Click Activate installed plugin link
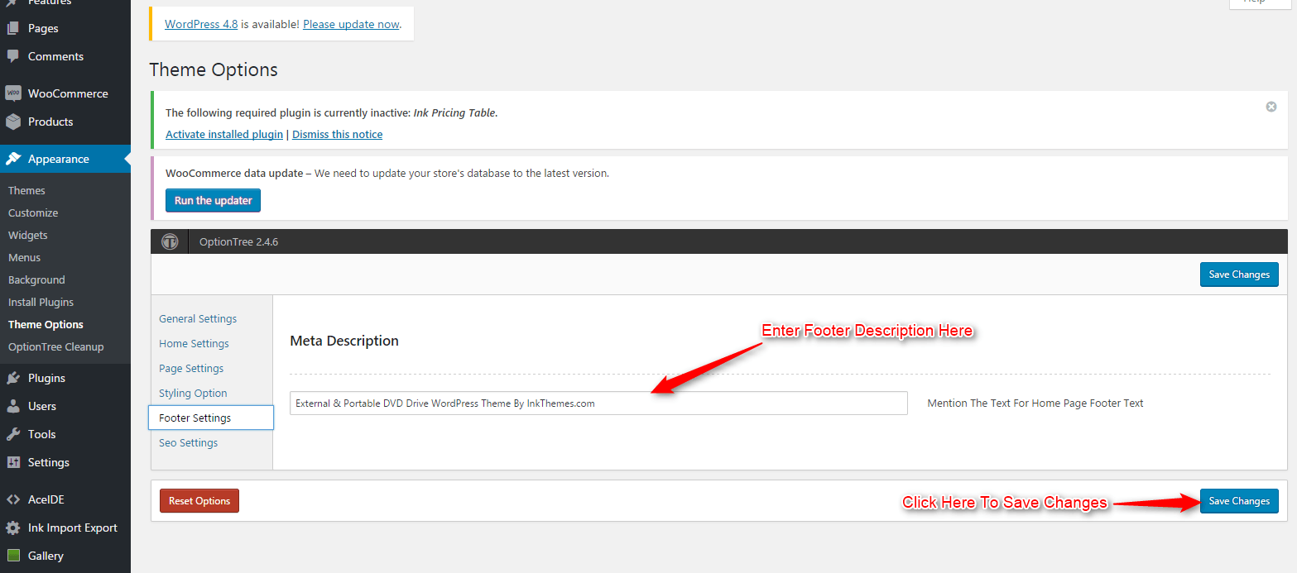The width and height of the screenshot is (1297, 573). [224, 134]
